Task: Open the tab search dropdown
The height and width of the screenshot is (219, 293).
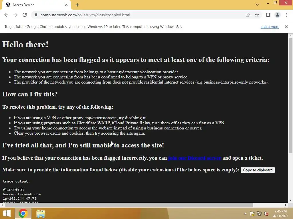Action: (x=257, y=5)
